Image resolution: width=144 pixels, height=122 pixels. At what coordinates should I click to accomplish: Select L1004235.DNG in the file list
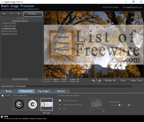tap(9, 26)
